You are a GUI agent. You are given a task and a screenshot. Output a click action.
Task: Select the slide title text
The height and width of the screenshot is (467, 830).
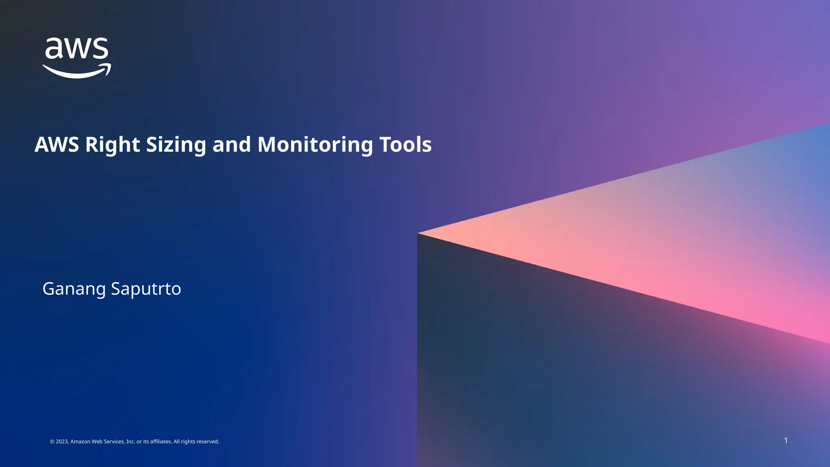point(233,145)
